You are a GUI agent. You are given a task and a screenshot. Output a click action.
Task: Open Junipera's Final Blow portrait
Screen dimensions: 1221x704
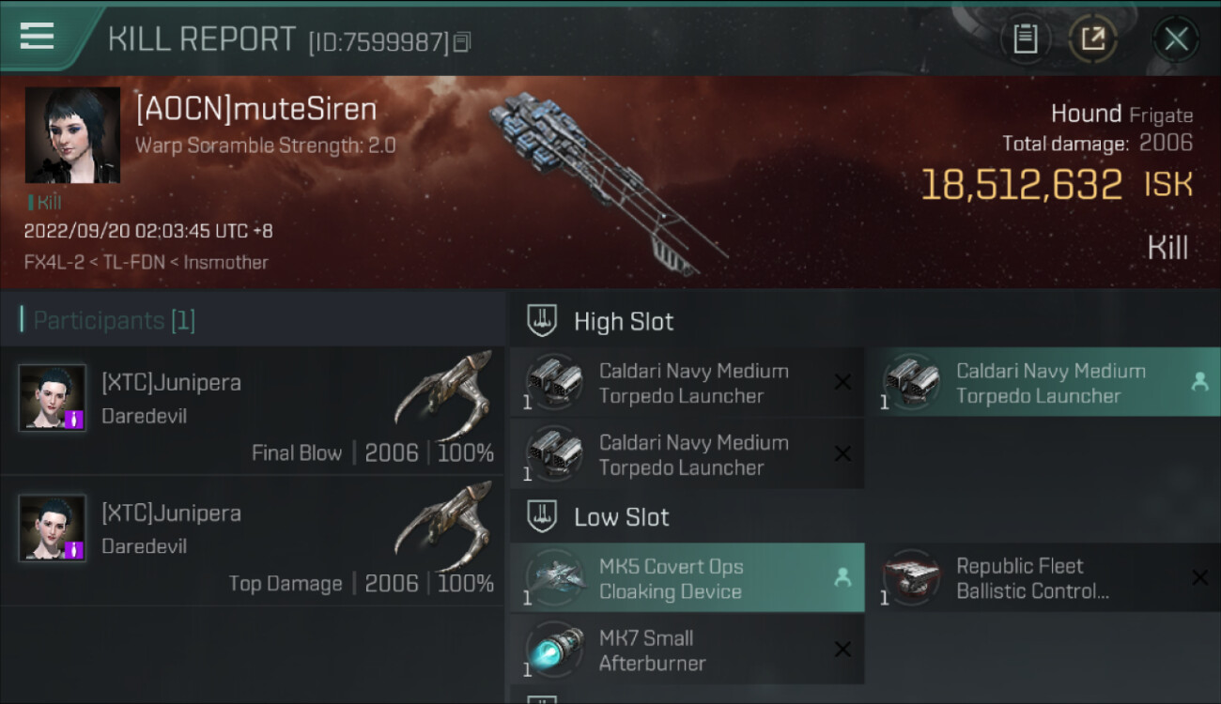(53, 398)
